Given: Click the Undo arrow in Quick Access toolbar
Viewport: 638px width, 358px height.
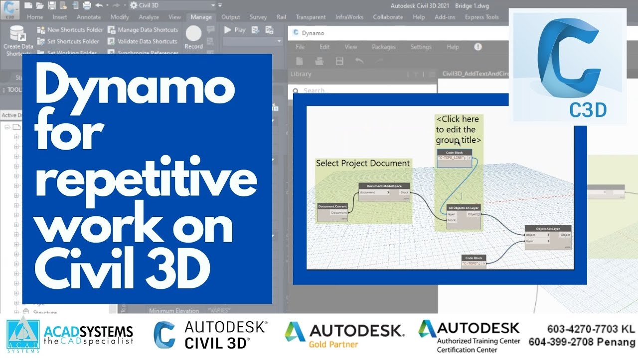Looking at the screenshot, I should pyautogui.click(x=99, y=5).
